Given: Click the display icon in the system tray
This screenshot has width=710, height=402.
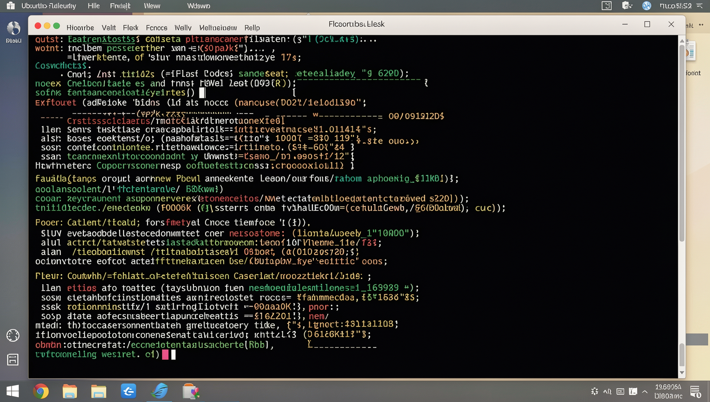Looking at the screenshot, I should [x=620, y=391].
